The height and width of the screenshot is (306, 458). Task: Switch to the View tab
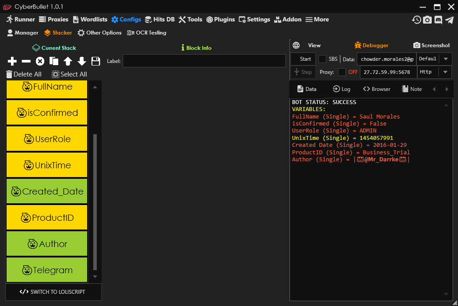pos(314,45)
